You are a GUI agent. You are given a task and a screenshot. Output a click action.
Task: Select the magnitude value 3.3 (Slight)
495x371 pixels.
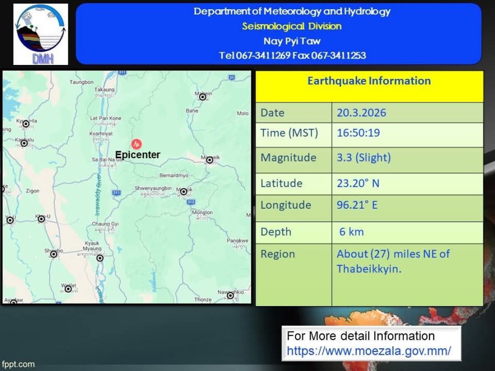pos(364,158)
